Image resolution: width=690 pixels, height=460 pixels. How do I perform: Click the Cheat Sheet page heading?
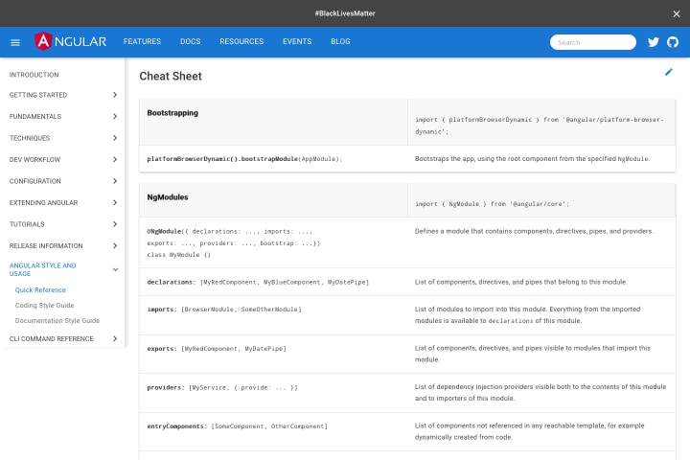tap(171, 76)
